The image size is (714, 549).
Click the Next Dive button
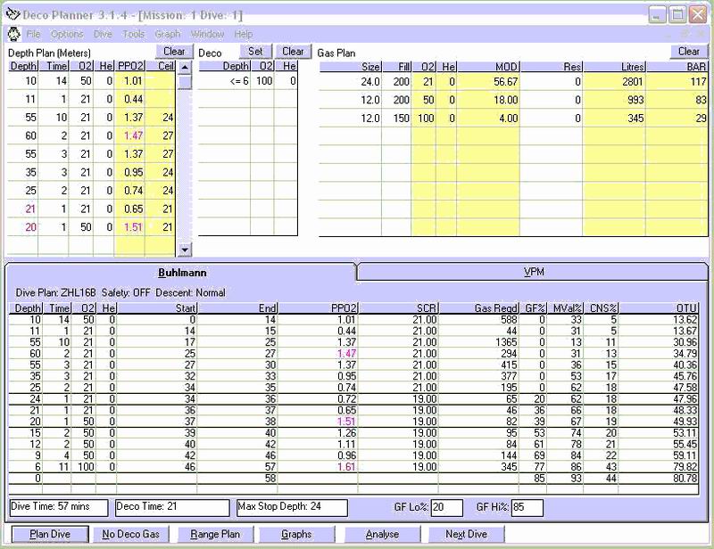467,535
